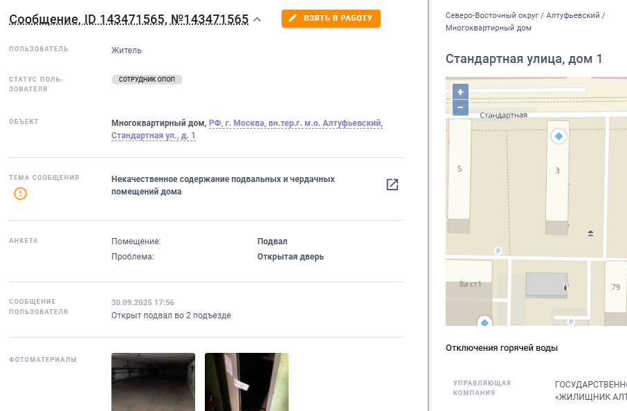The image size is (627, 411).
Task: Click the parking P icon near building 5
Action: tap(498, 251)
